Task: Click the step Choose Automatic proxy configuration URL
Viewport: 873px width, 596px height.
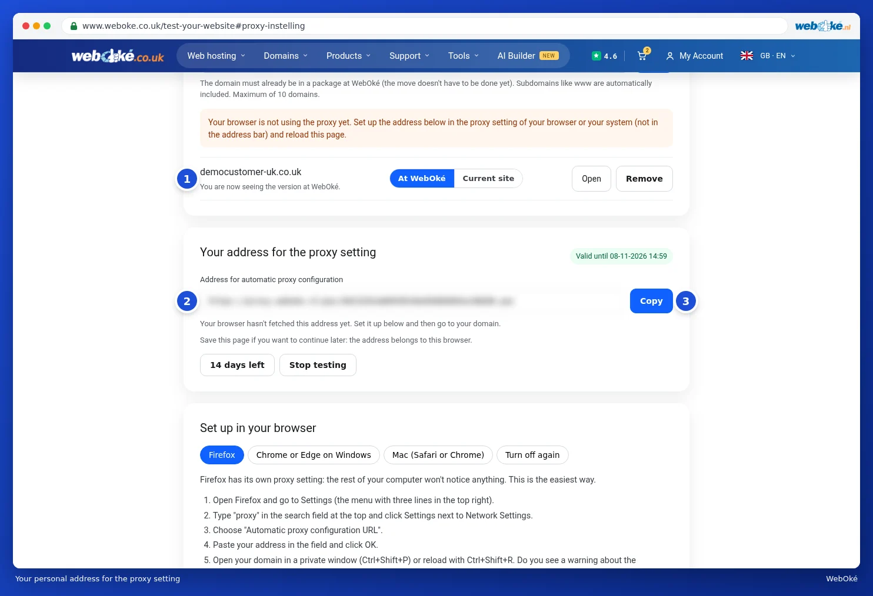Action: click(x=298, y=530)
